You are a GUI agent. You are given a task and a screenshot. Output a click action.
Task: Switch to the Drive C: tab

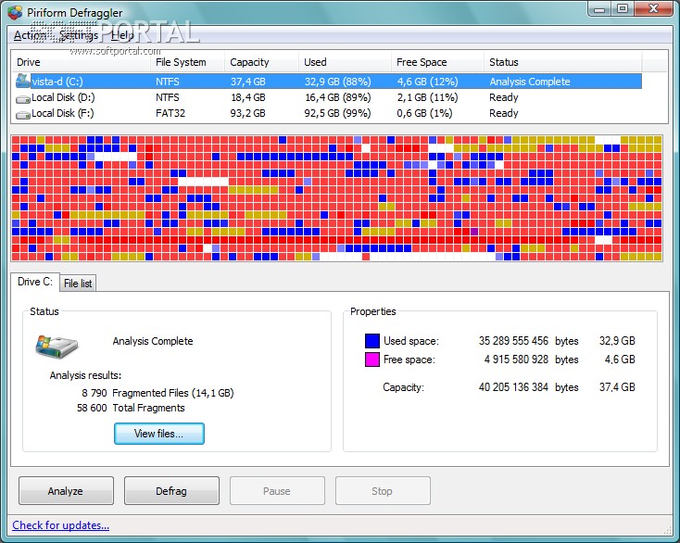(x=34, y=282)
